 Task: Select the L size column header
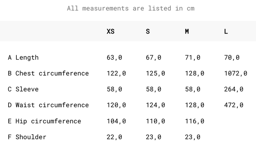tap(226, 31)
